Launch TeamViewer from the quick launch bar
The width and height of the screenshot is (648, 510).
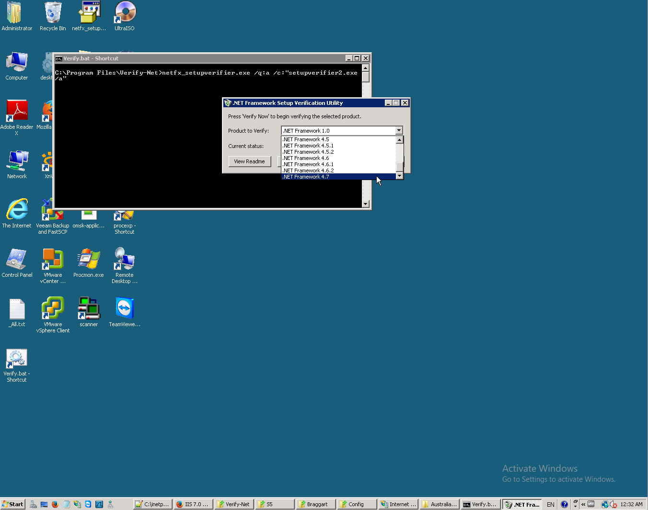click(88, 504)
